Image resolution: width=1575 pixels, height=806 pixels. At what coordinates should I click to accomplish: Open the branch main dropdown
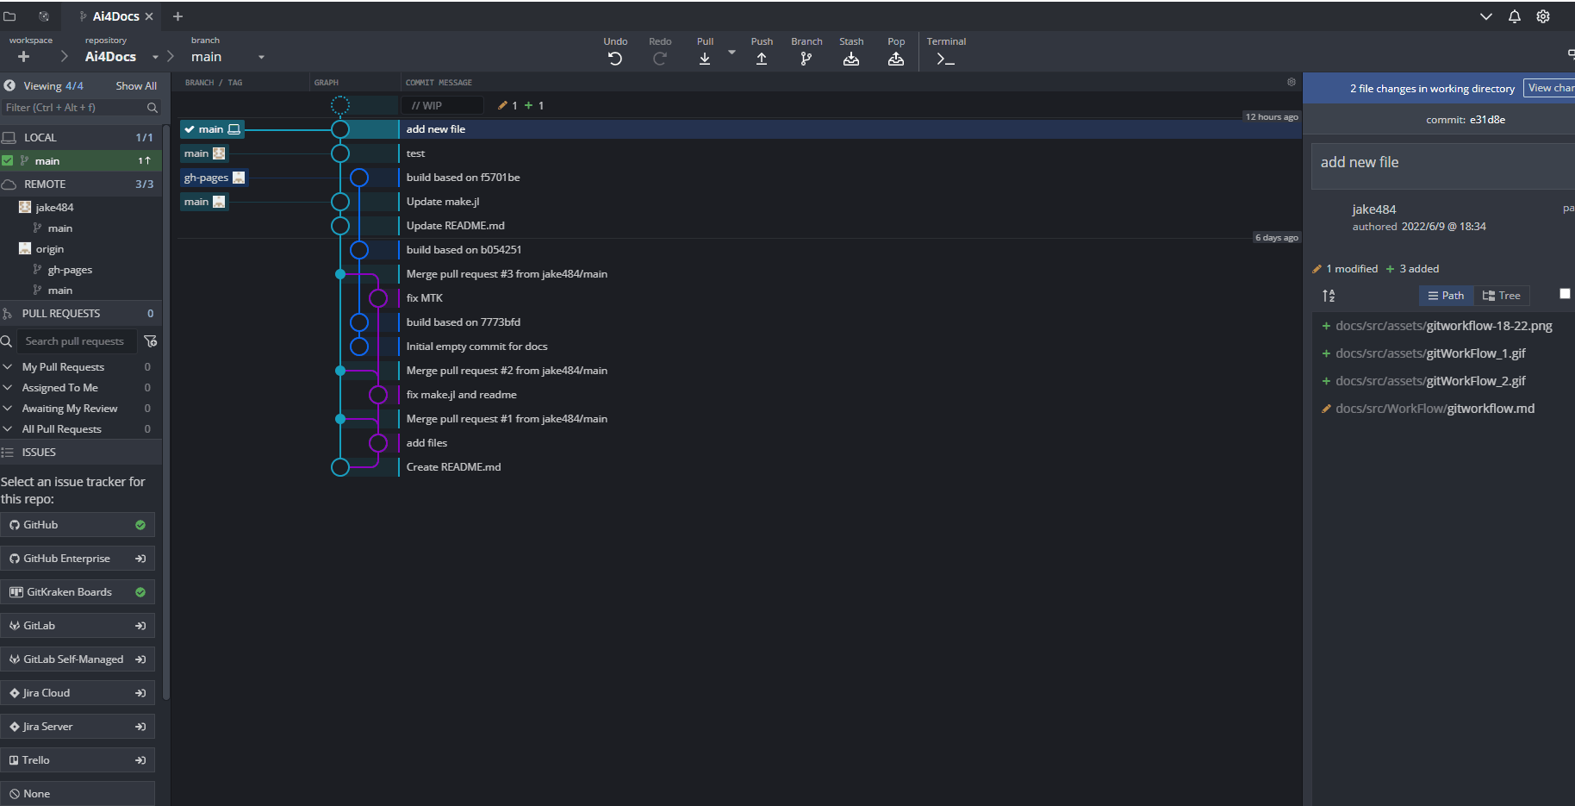point(261,58)
